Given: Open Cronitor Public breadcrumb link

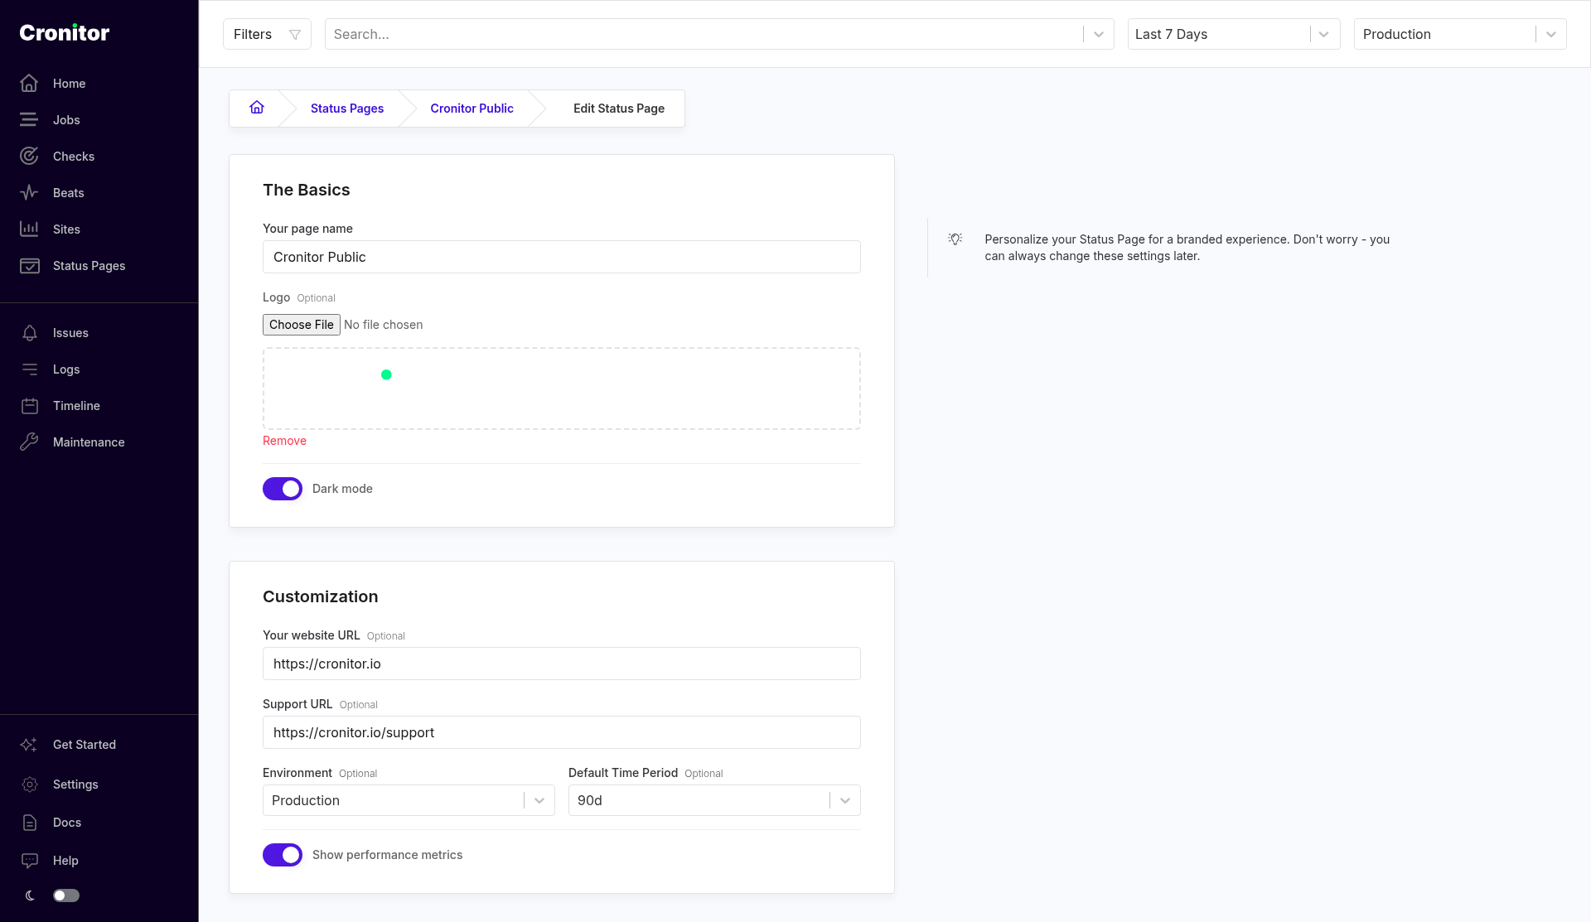Looking at the screenshot, I should [x=471, y=109].
